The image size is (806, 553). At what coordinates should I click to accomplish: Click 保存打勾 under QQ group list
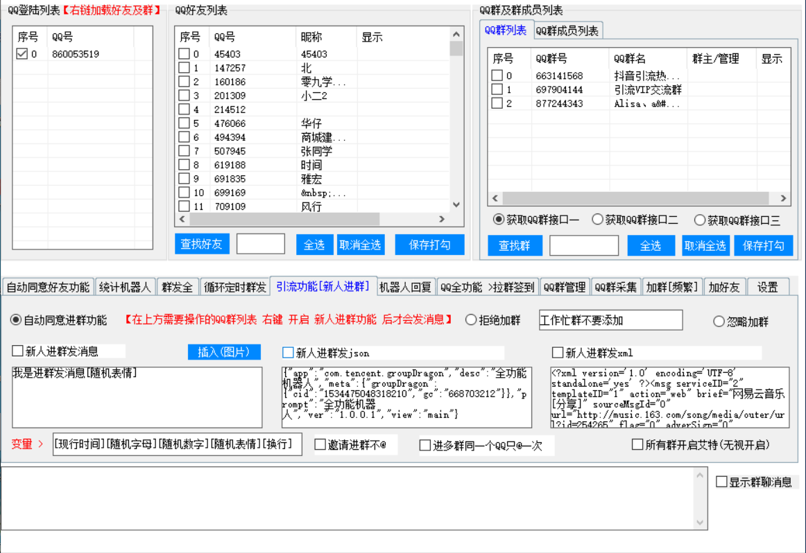click(x=763, y=245)
